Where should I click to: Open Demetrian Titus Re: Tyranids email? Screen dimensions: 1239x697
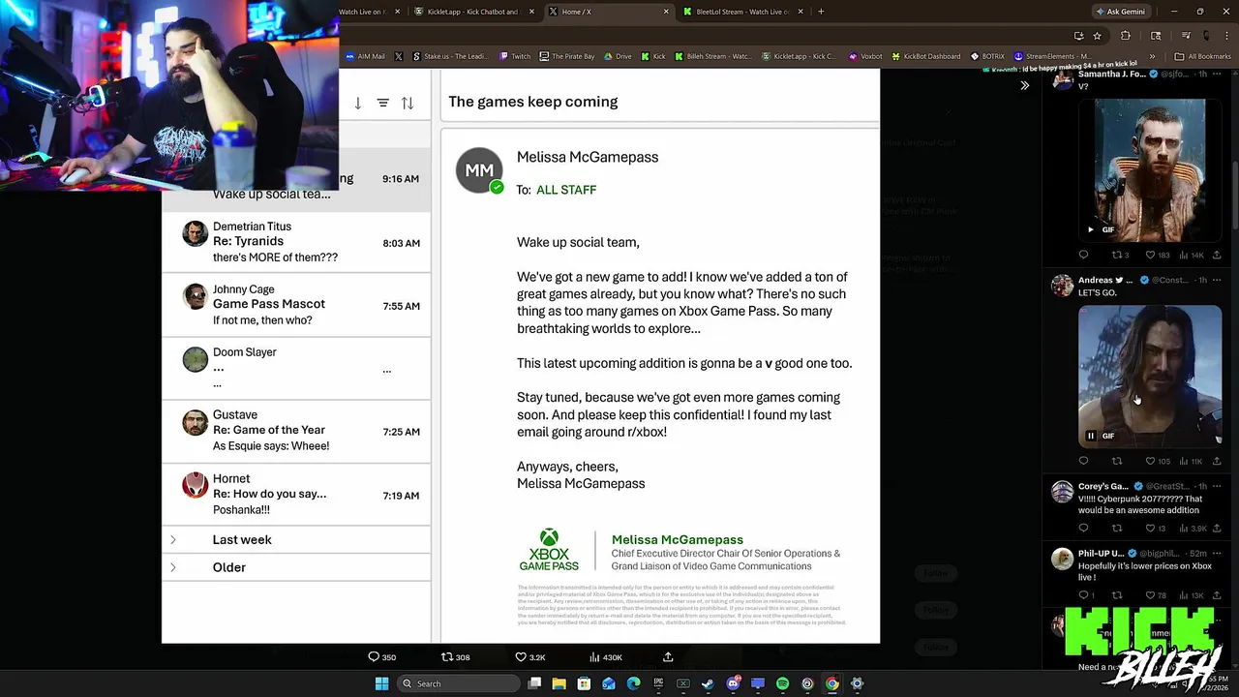pos(296,242)
